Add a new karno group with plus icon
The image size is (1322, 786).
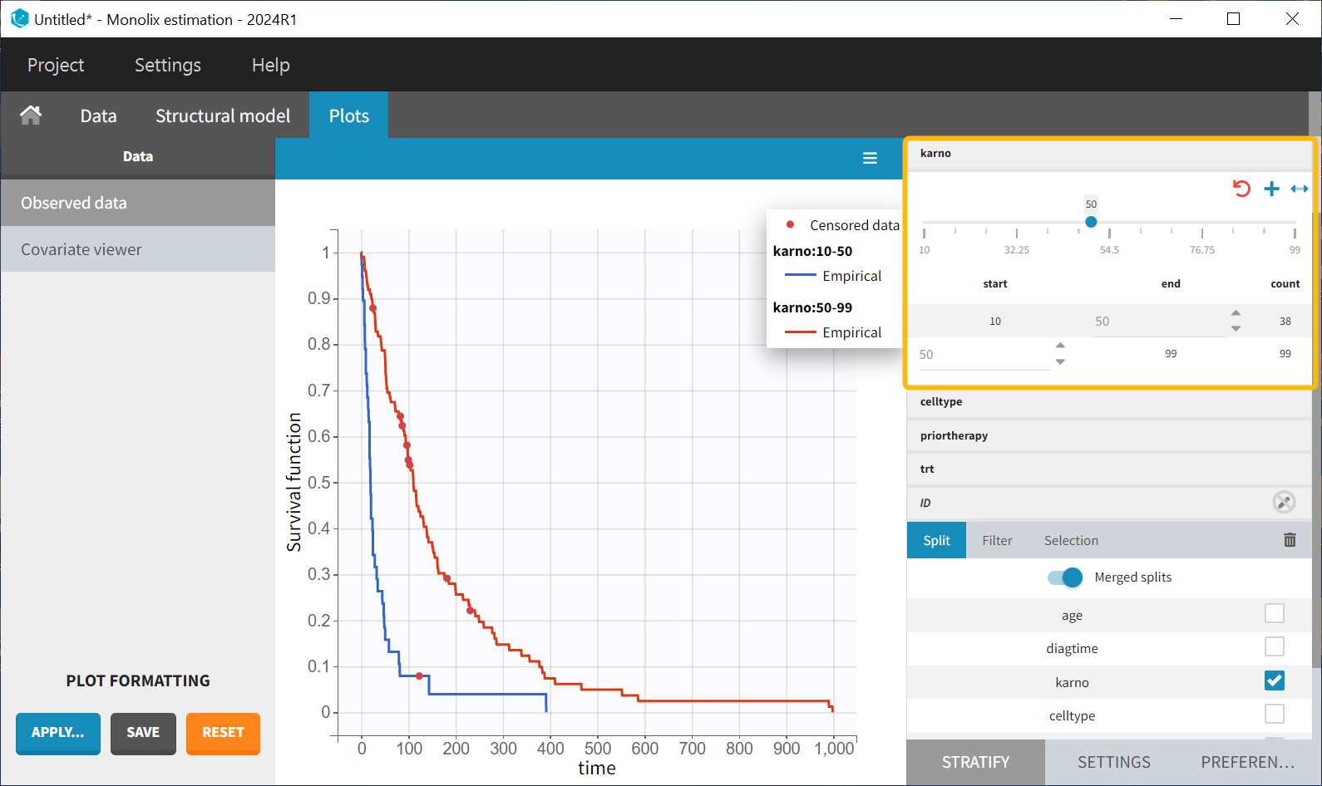[x=1271, y=189]
